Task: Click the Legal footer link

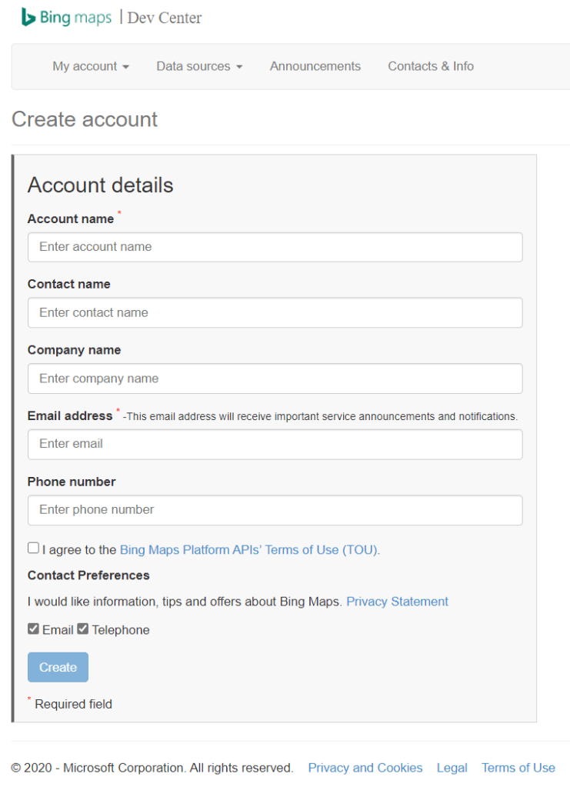Action: 452,767
